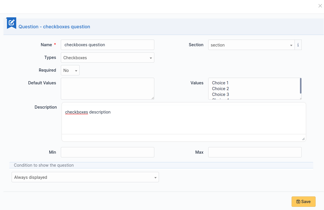
Task: Click the floppy disk icon on Save
Action: 298,201
